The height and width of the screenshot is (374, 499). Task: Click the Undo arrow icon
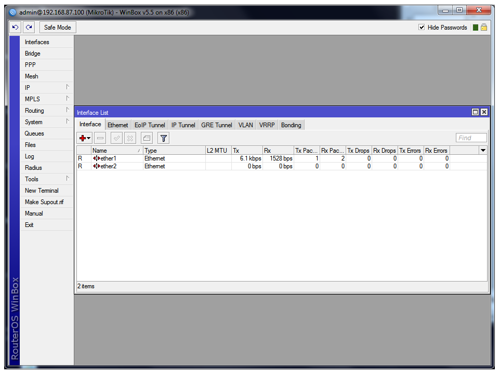click(16, 28)
